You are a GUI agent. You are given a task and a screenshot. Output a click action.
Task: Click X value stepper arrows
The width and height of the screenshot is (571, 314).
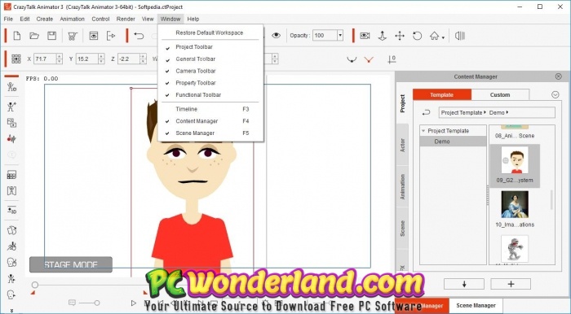[x=59, y=59]
